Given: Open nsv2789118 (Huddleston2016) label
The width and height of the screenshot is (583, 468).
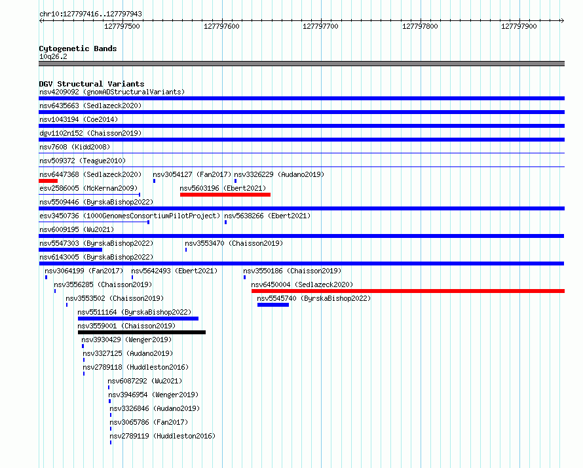Looking at the screenshot, I should coord(136,367).
